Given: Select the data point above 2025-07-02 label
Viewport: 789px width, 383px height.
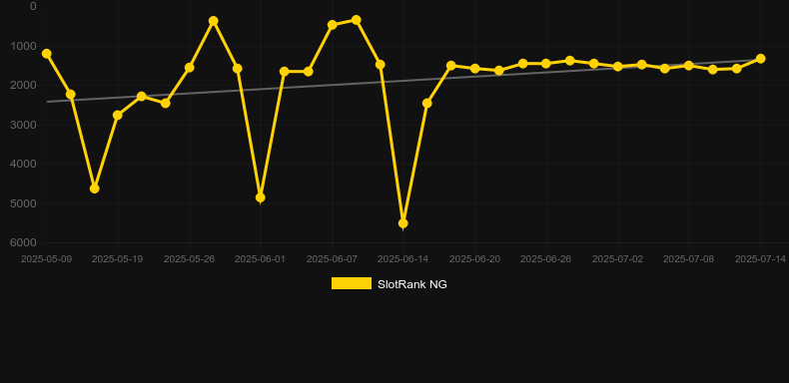Looking at the screenshot, I should click(618, 67).
